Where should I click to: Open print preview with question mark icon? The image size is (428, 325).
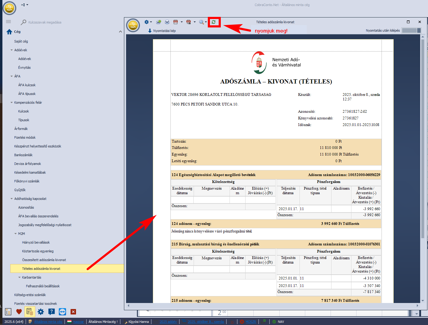(159, 22)
